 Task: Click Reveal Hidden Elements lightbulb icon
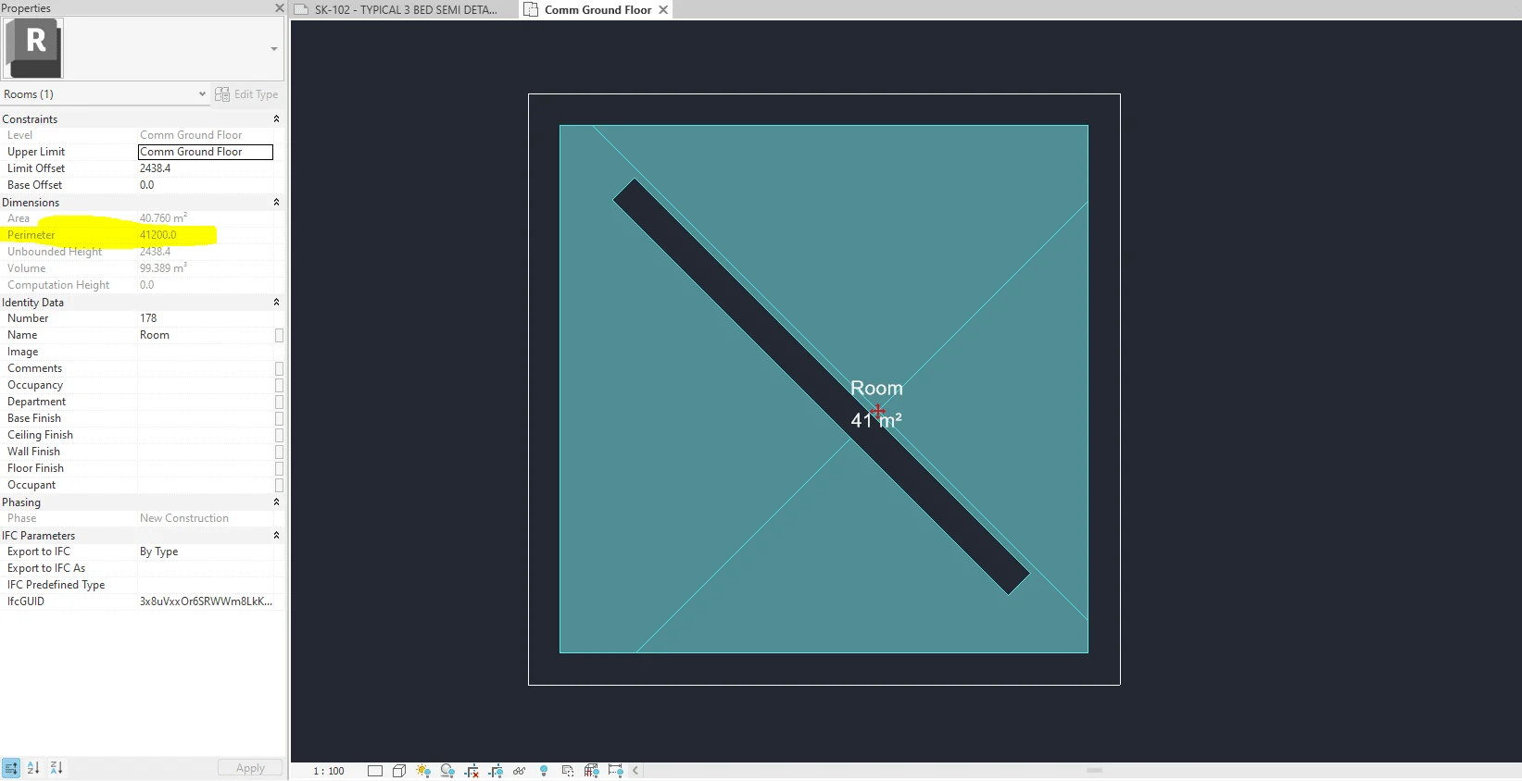click(x=544, y=771)
